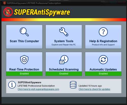Click 'LIFETIME Professional Subscription' info text
This screenshot has height=105, width=127.
coord(36,86)
